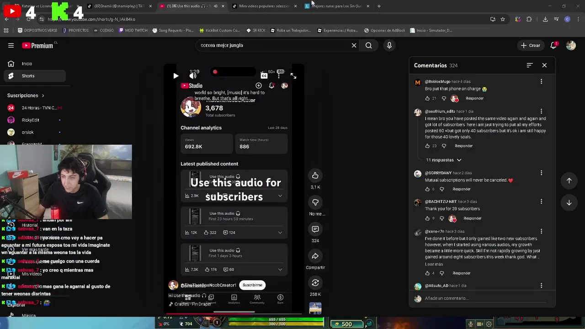
Task: Open YouTube notifications bell
Action: point(553,45)
